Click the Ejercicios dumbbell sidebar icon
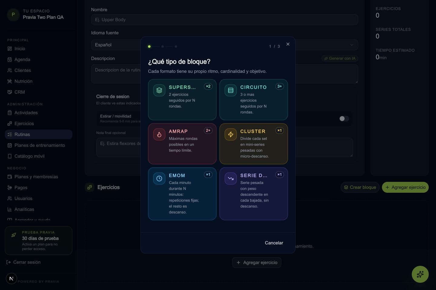Screen dimensions: 436x290 point(10,124)
